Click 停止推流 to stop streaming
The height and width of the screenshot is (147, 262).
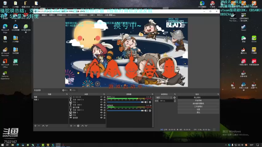click(x=198, y=97)
